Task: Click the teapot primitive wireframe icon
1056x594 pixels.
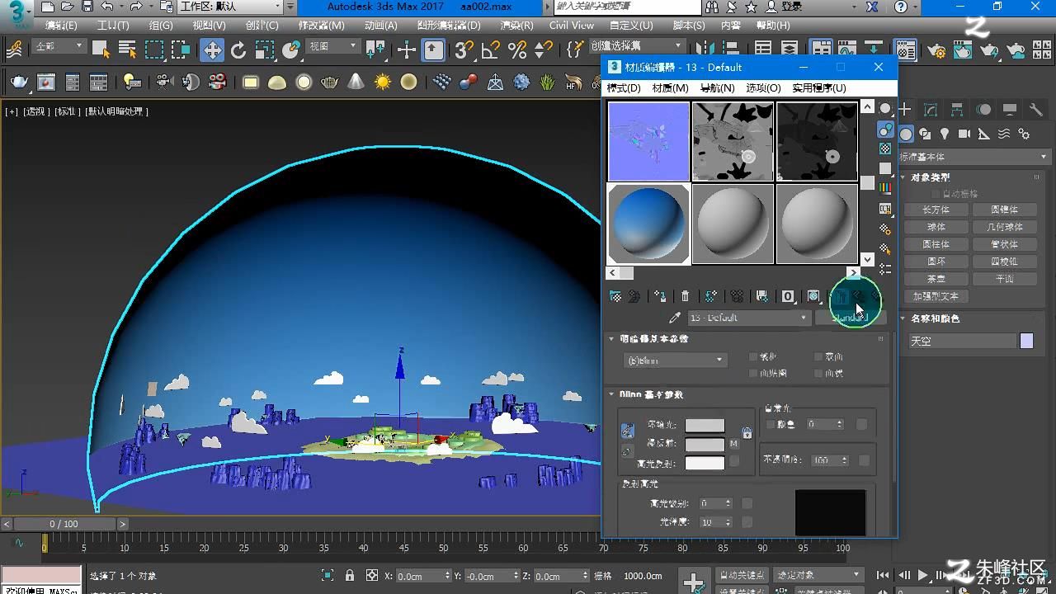Action: click(329, 82)
